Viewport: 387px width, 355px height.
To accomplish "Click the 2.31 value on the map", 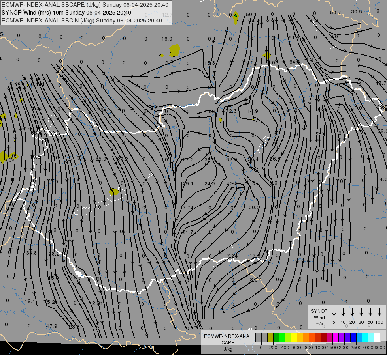I will point(98,303).
